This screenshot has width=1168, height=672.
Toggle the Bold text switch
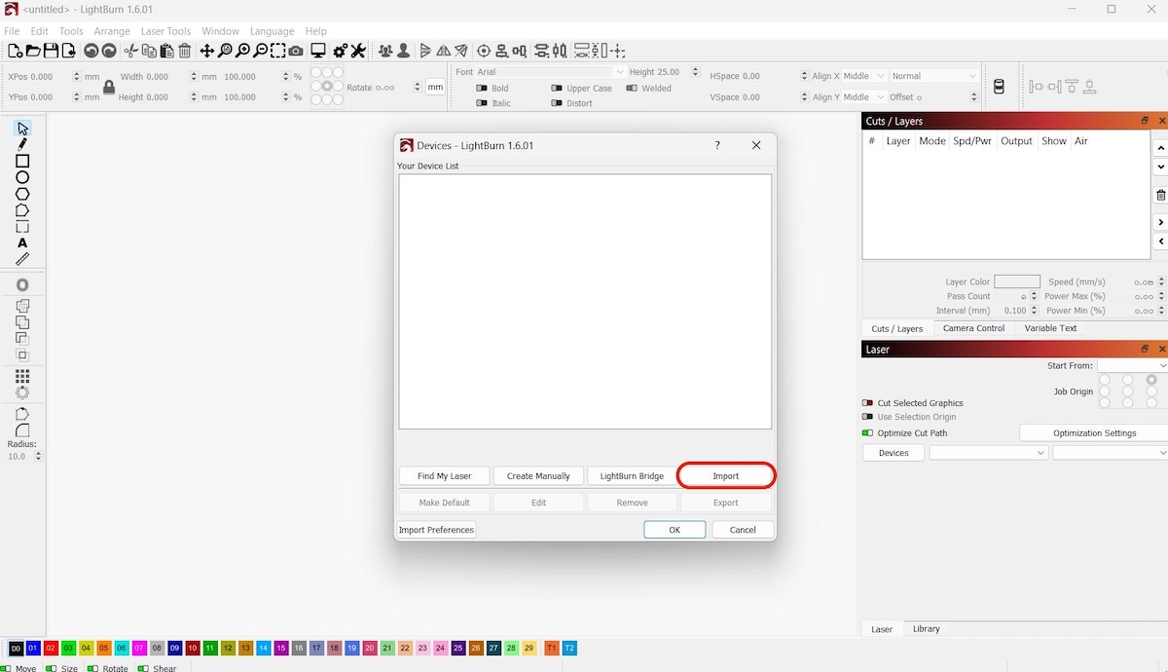(482, 88)
